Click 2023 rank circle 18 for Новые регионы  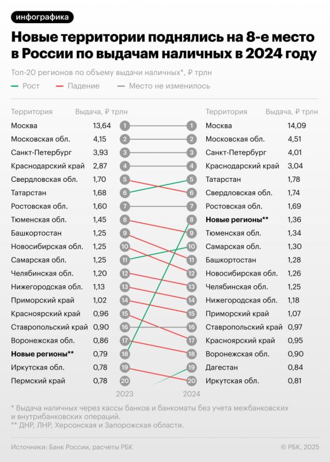click(124, 354)
